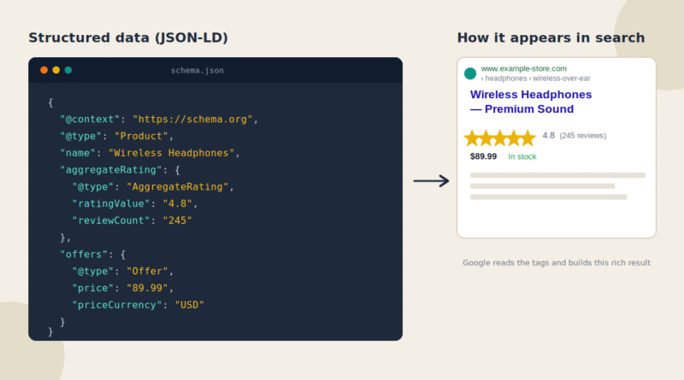Click the "4.8" value in code
Screen dimensions: 684x380
(x=178, y=203)
